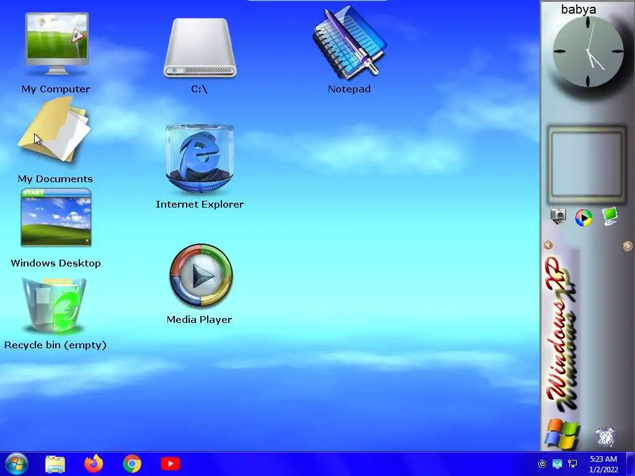Click the alarm clock icon in the sidebar

coord(605,437)
